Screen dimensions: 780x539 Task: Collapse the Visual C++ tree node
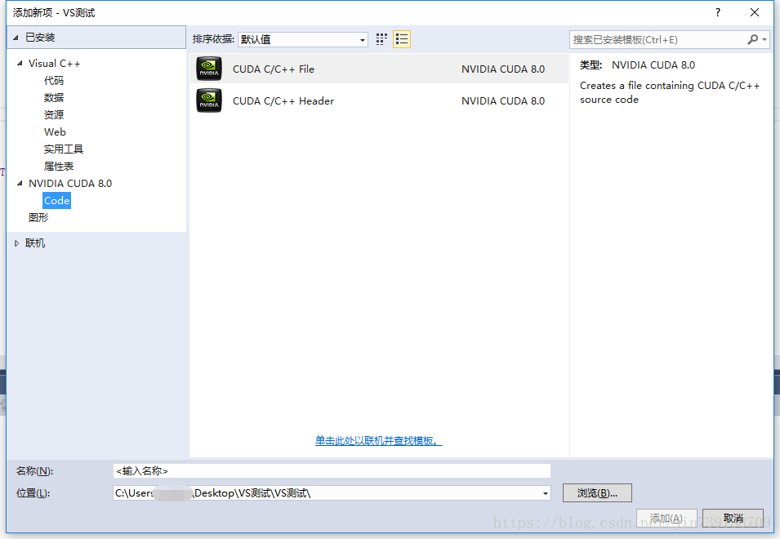point(20,63)
